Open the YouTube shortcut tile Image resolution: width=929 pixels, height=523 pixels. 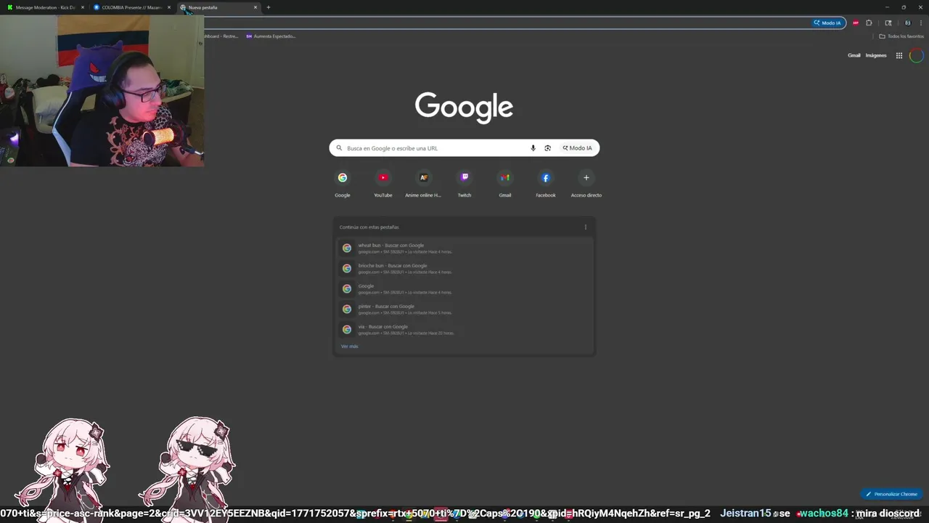click(383, 183)
